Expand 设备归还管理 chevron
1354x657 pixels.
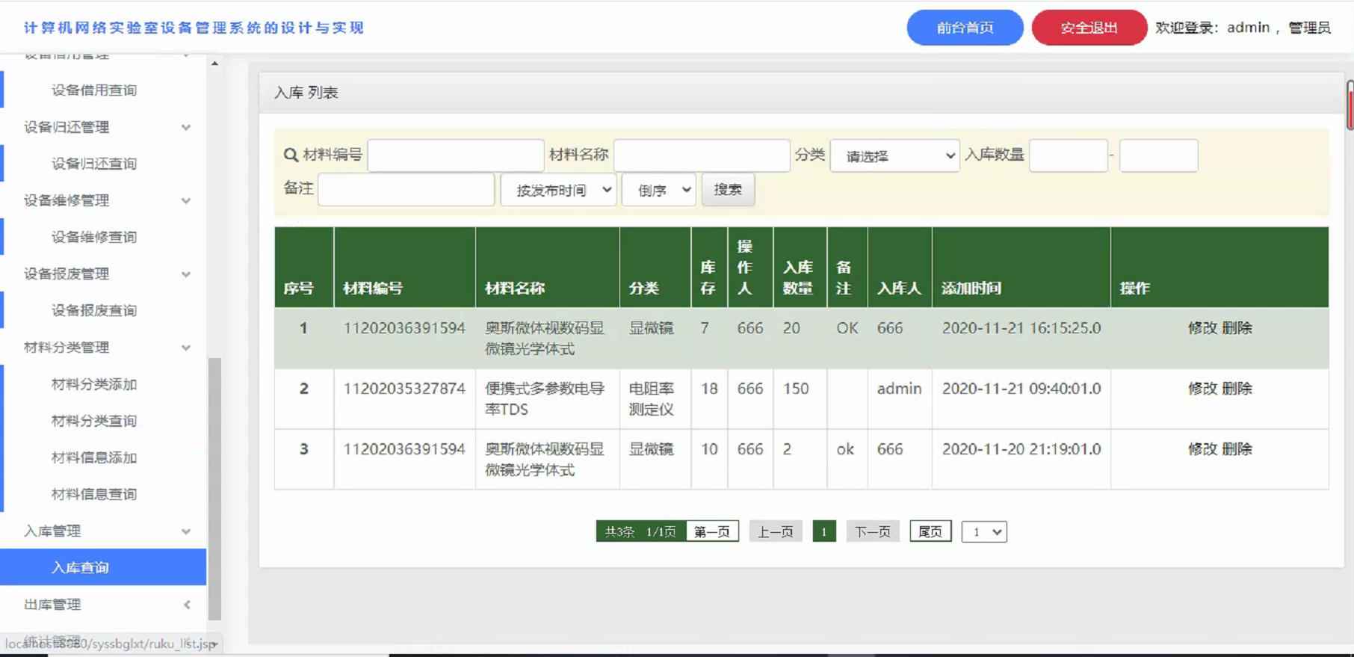186,127
